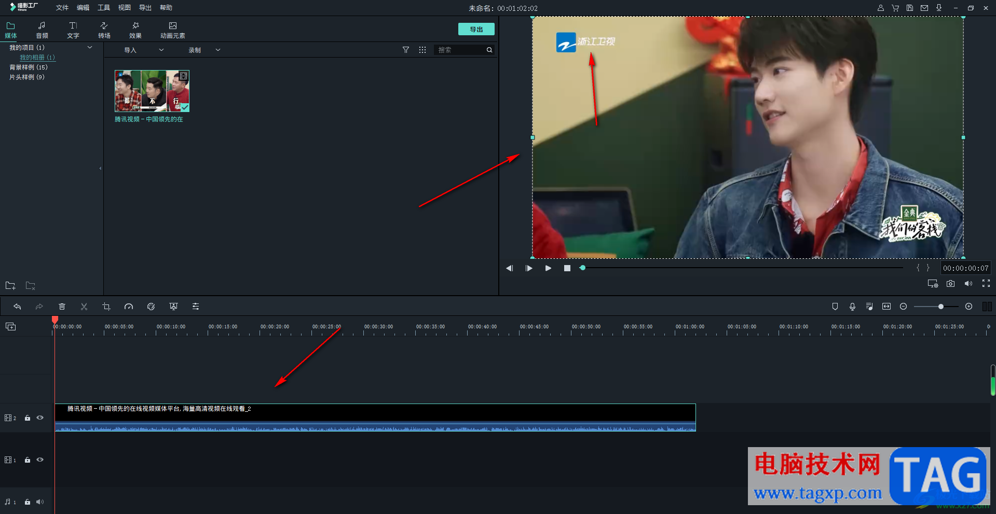Open the user account icon
Viewport: 996px width, 514px height.
(x=881, y=8)
